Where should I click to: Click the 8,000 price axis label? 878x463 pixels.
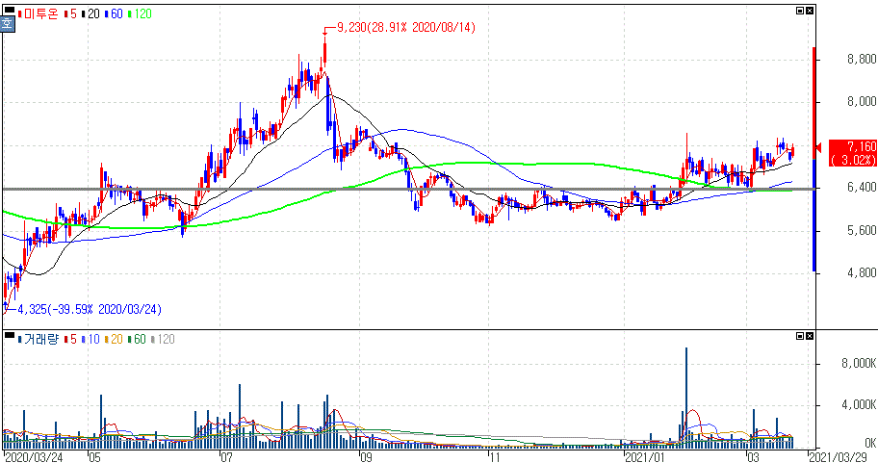coord(862,101)
